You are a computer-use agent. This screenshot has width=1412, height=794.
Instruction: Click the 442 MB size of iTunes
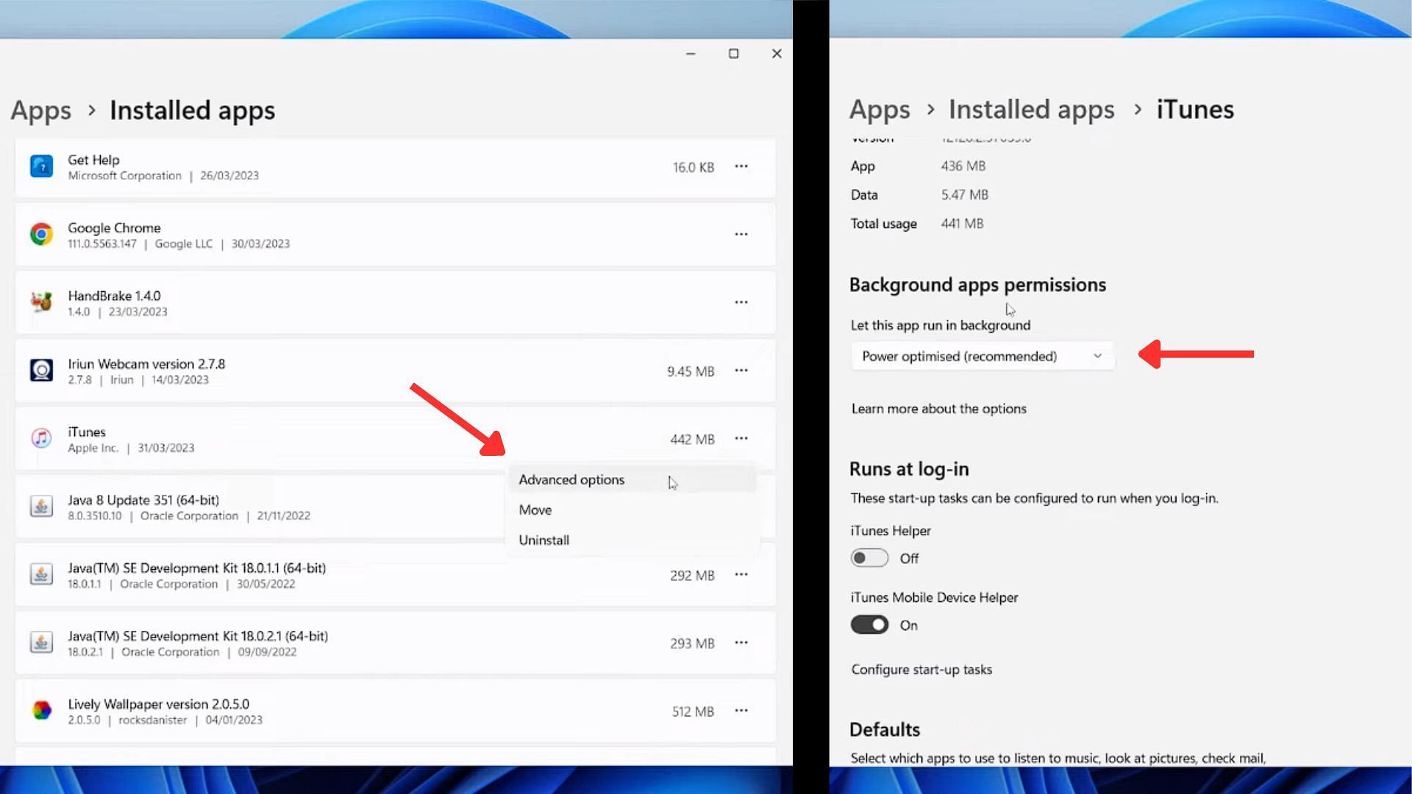[692, 439]
